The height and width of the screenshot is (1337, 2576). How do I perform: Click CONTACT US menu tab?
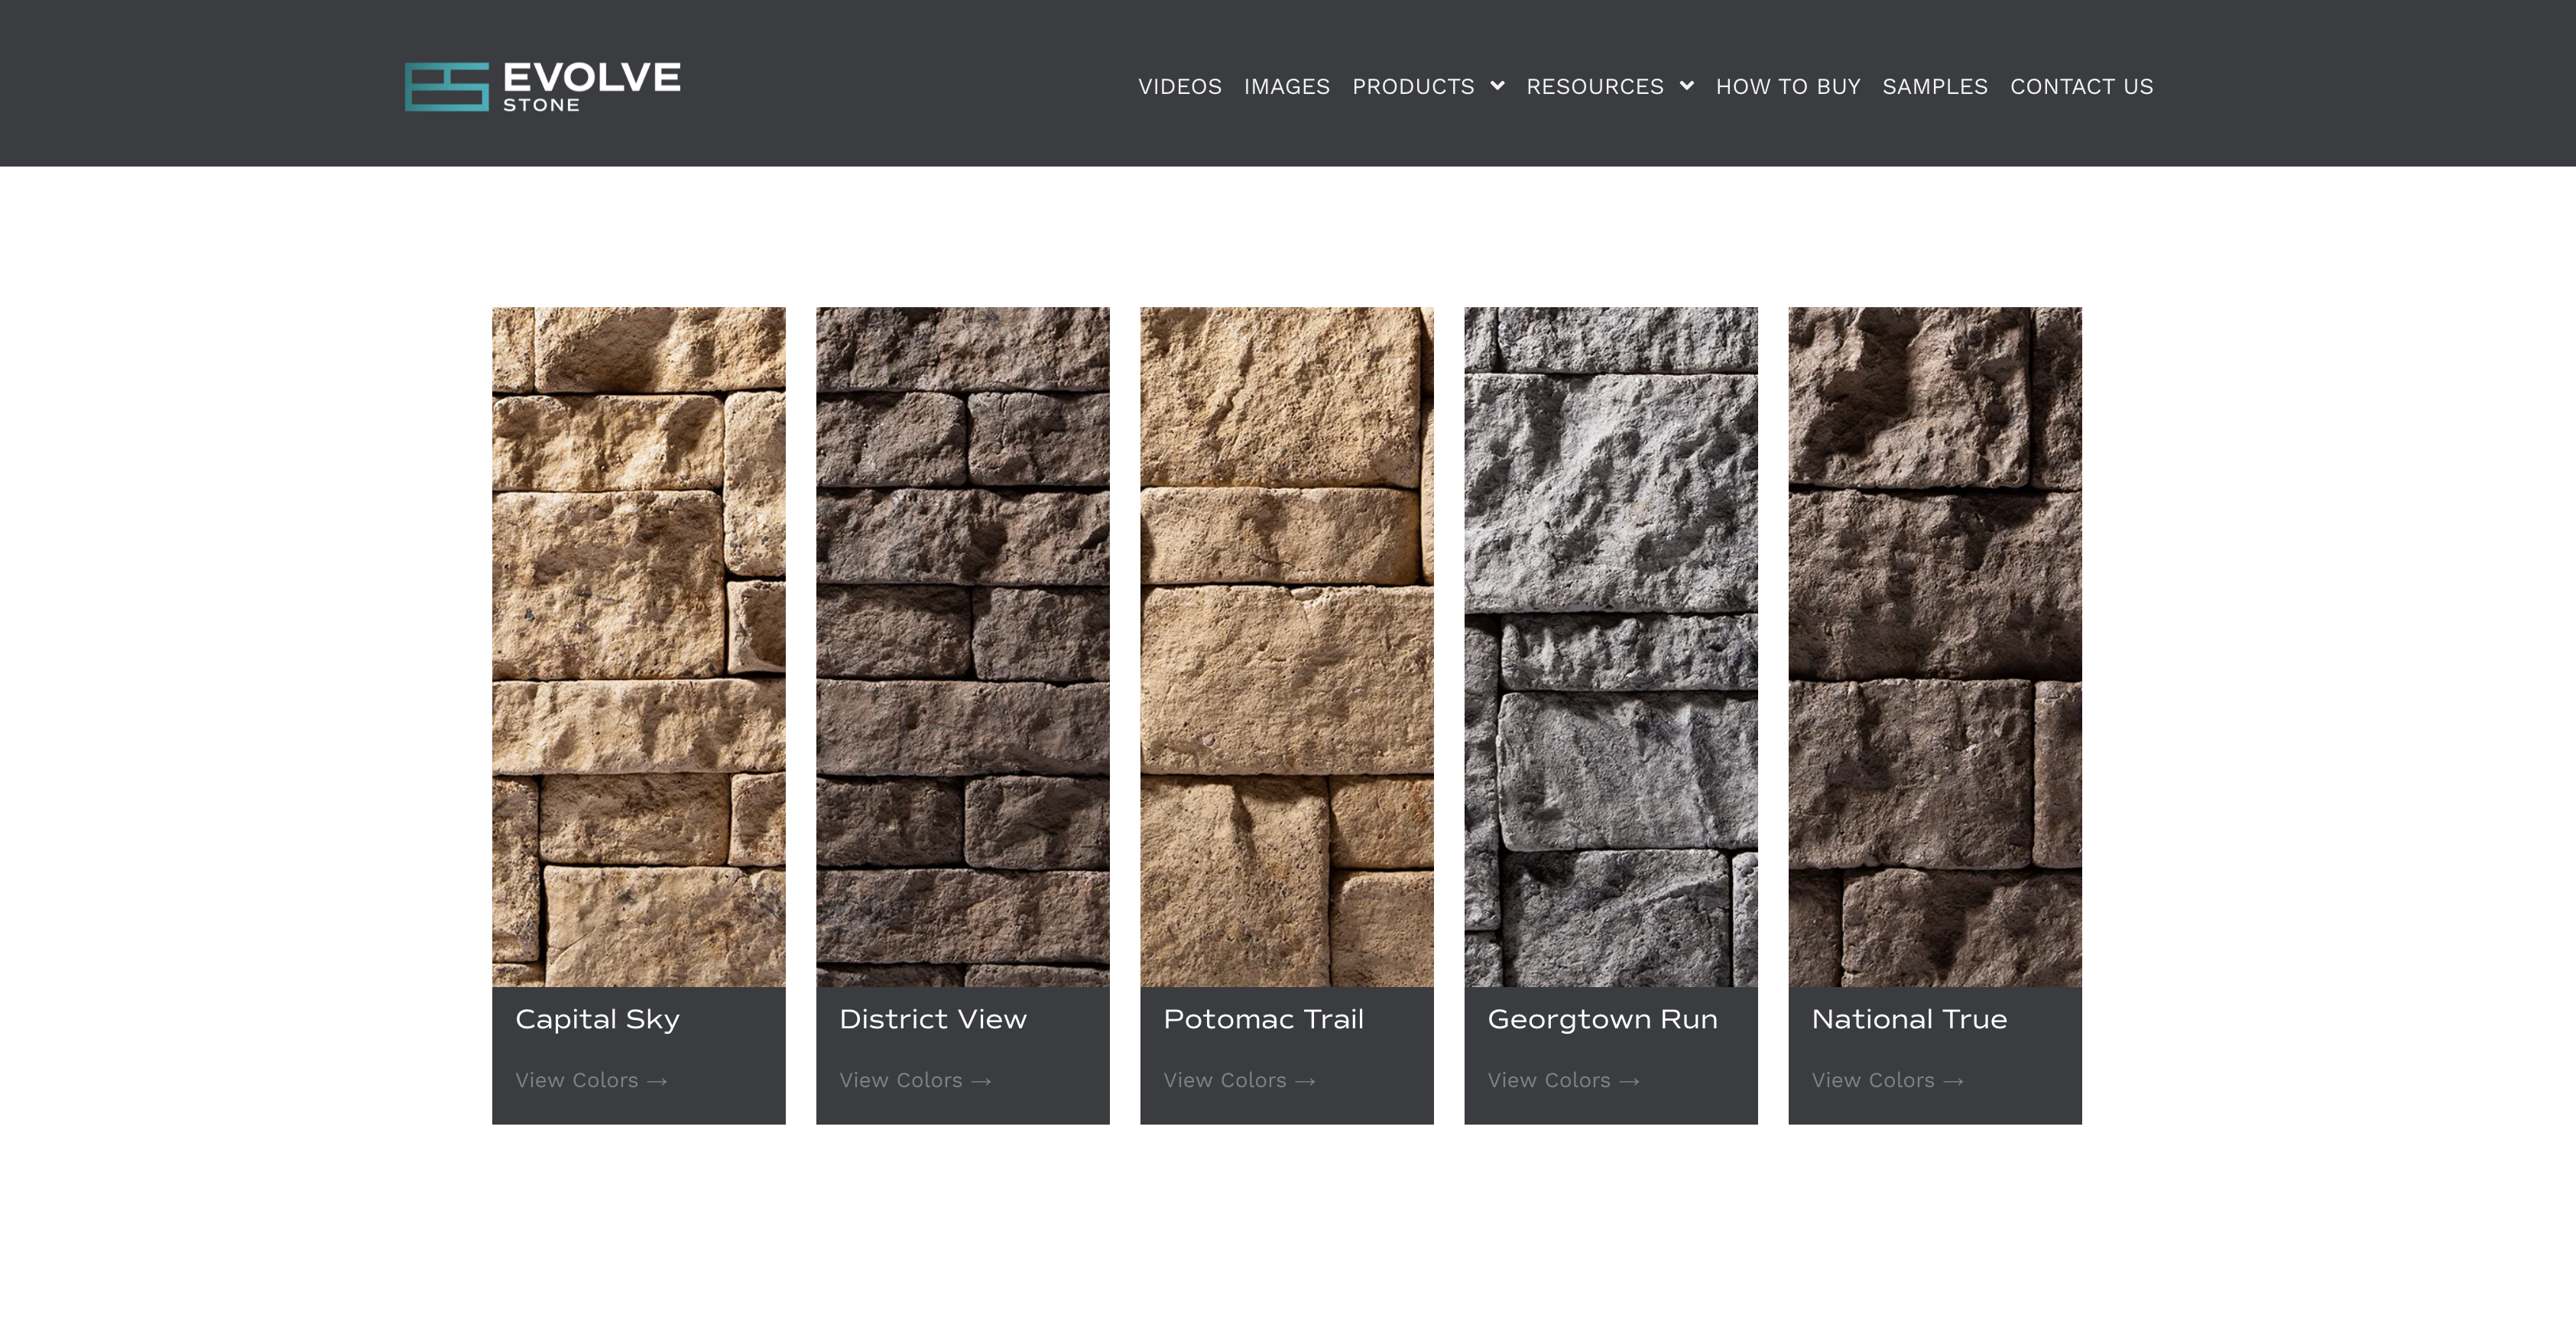tap(2082, 85)
